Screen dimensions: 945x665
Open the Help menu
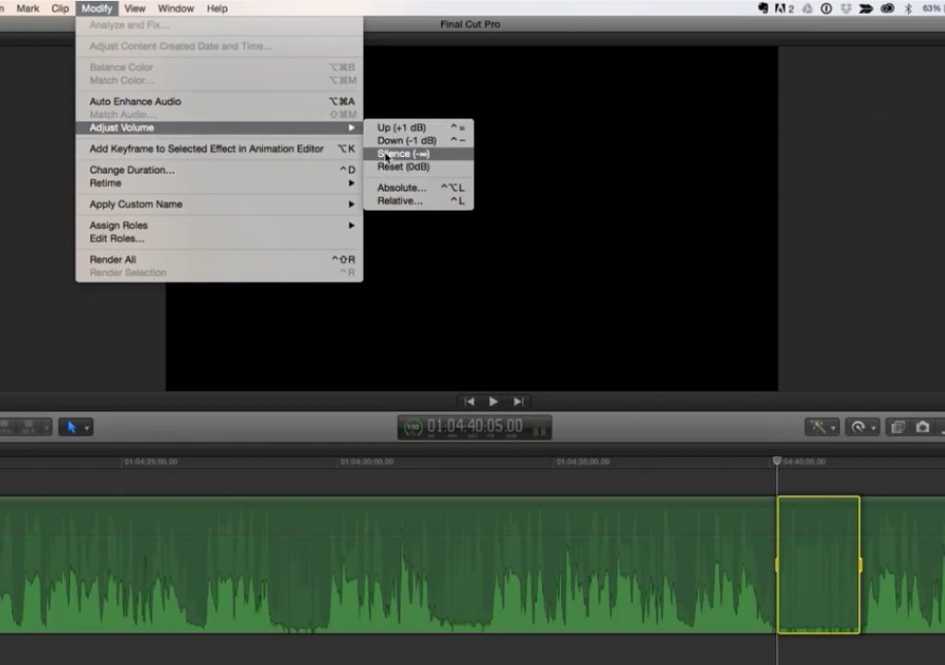point(217,8)
